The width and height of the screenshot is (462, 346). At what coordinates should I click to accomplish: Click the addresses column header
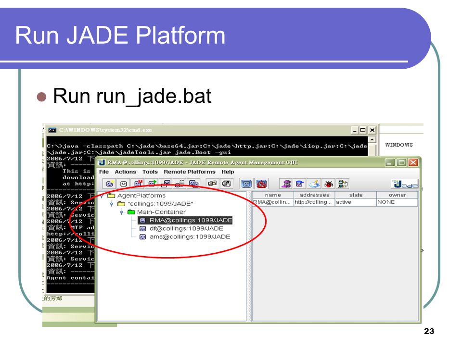(x=314, y=195)
